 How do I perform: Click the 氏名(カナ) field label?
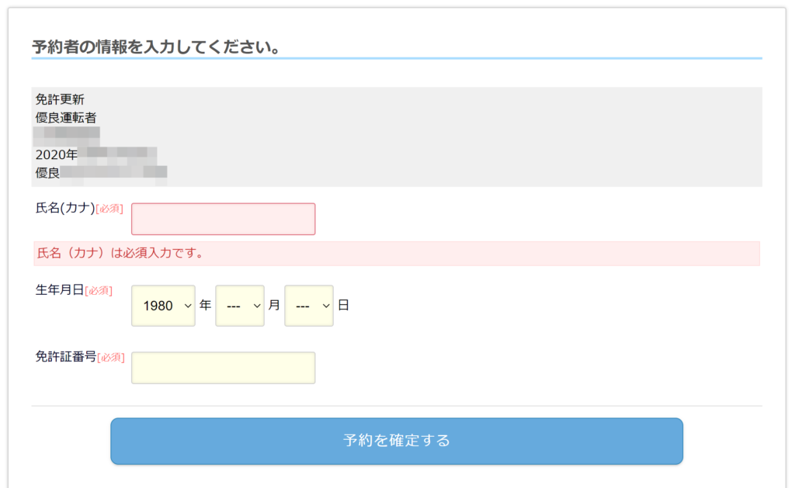[65, 208]
